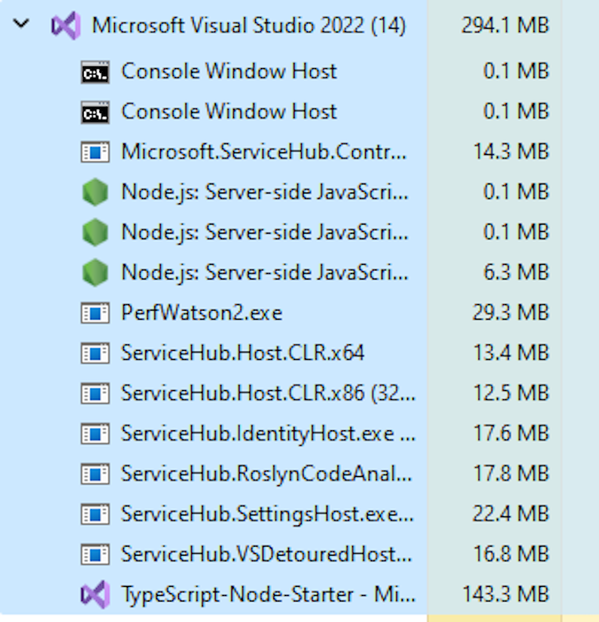Click the 12.5 MB memory value

click(x=511, y=393)
